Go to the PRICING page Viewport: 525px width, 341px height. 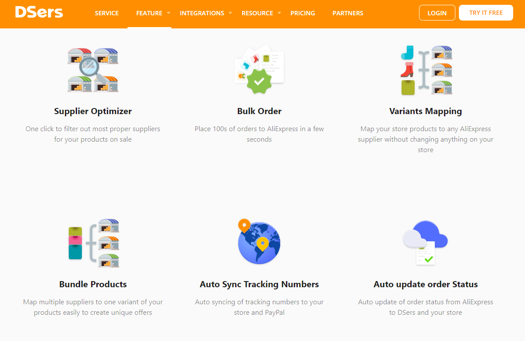[303, 13]
